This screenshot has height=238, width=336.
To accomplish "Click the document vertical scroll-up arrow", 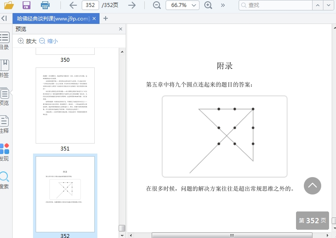I will [334, 27].
